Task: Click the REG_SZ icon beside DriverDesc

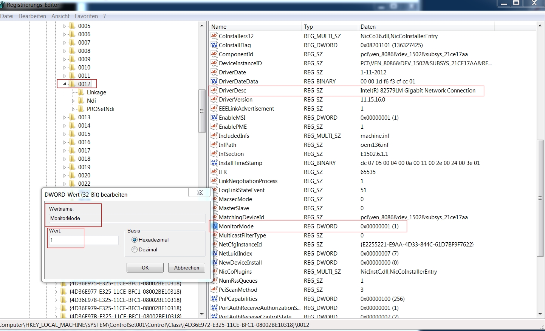Action: tap(214, 91)
